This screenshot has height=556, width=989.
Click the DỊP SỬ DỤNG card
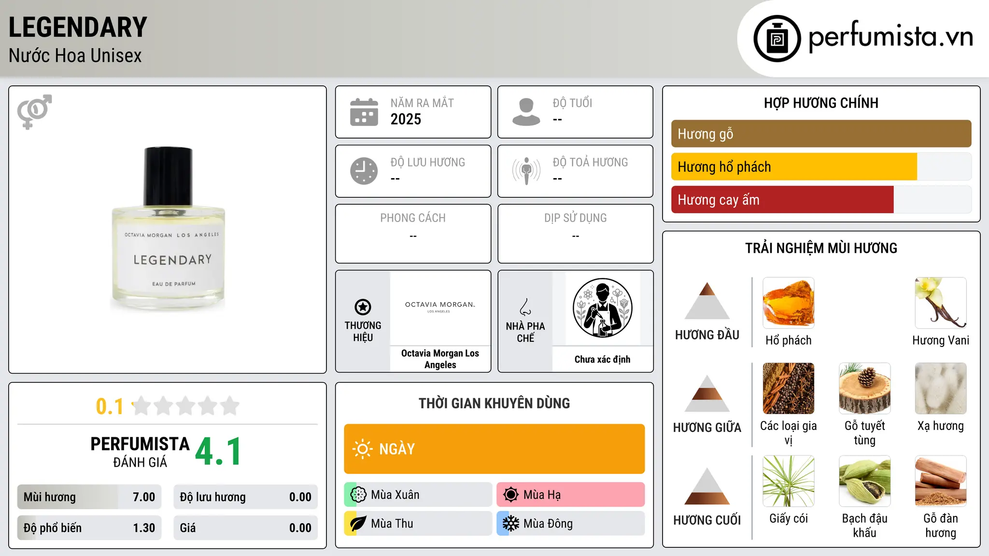pyautogui.click(x=575, y=234)
